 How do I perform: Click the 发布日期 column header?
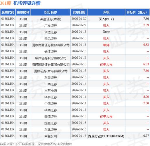tap(79, 12)
